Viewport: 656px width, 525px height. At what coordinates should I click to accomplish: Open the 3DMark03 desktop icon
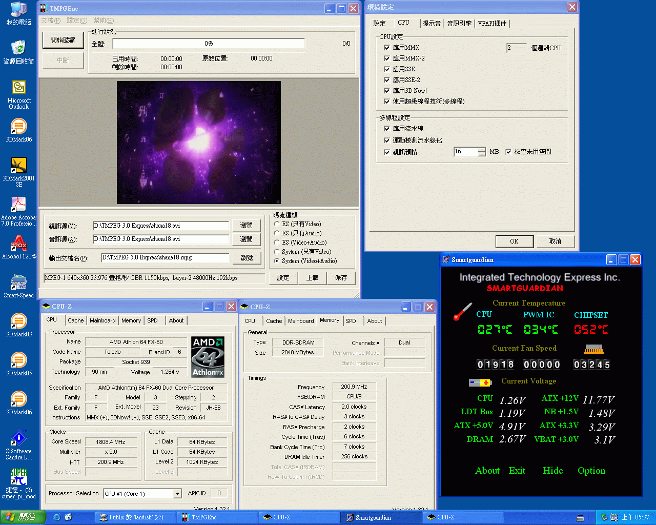point(19,326)
